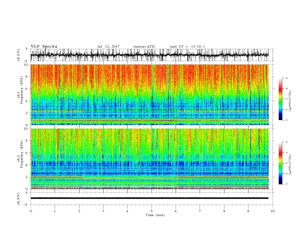
Task: Select the ch.1 color bar "log(PSD)(V²/Hz)" label
Action: pyautogui.click(x=290, y=101)
